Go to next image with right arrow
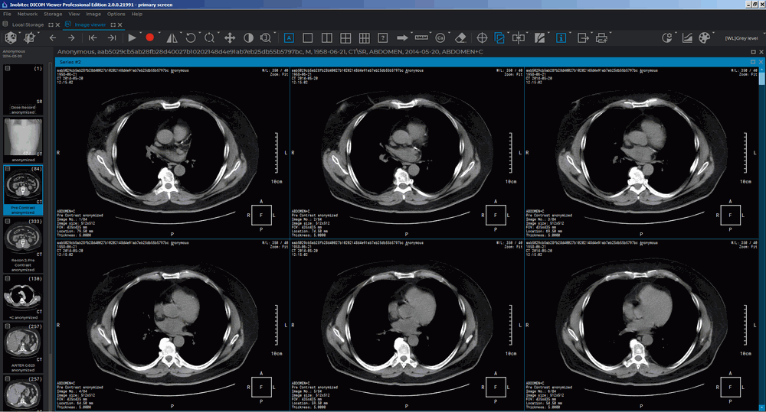 71,37
